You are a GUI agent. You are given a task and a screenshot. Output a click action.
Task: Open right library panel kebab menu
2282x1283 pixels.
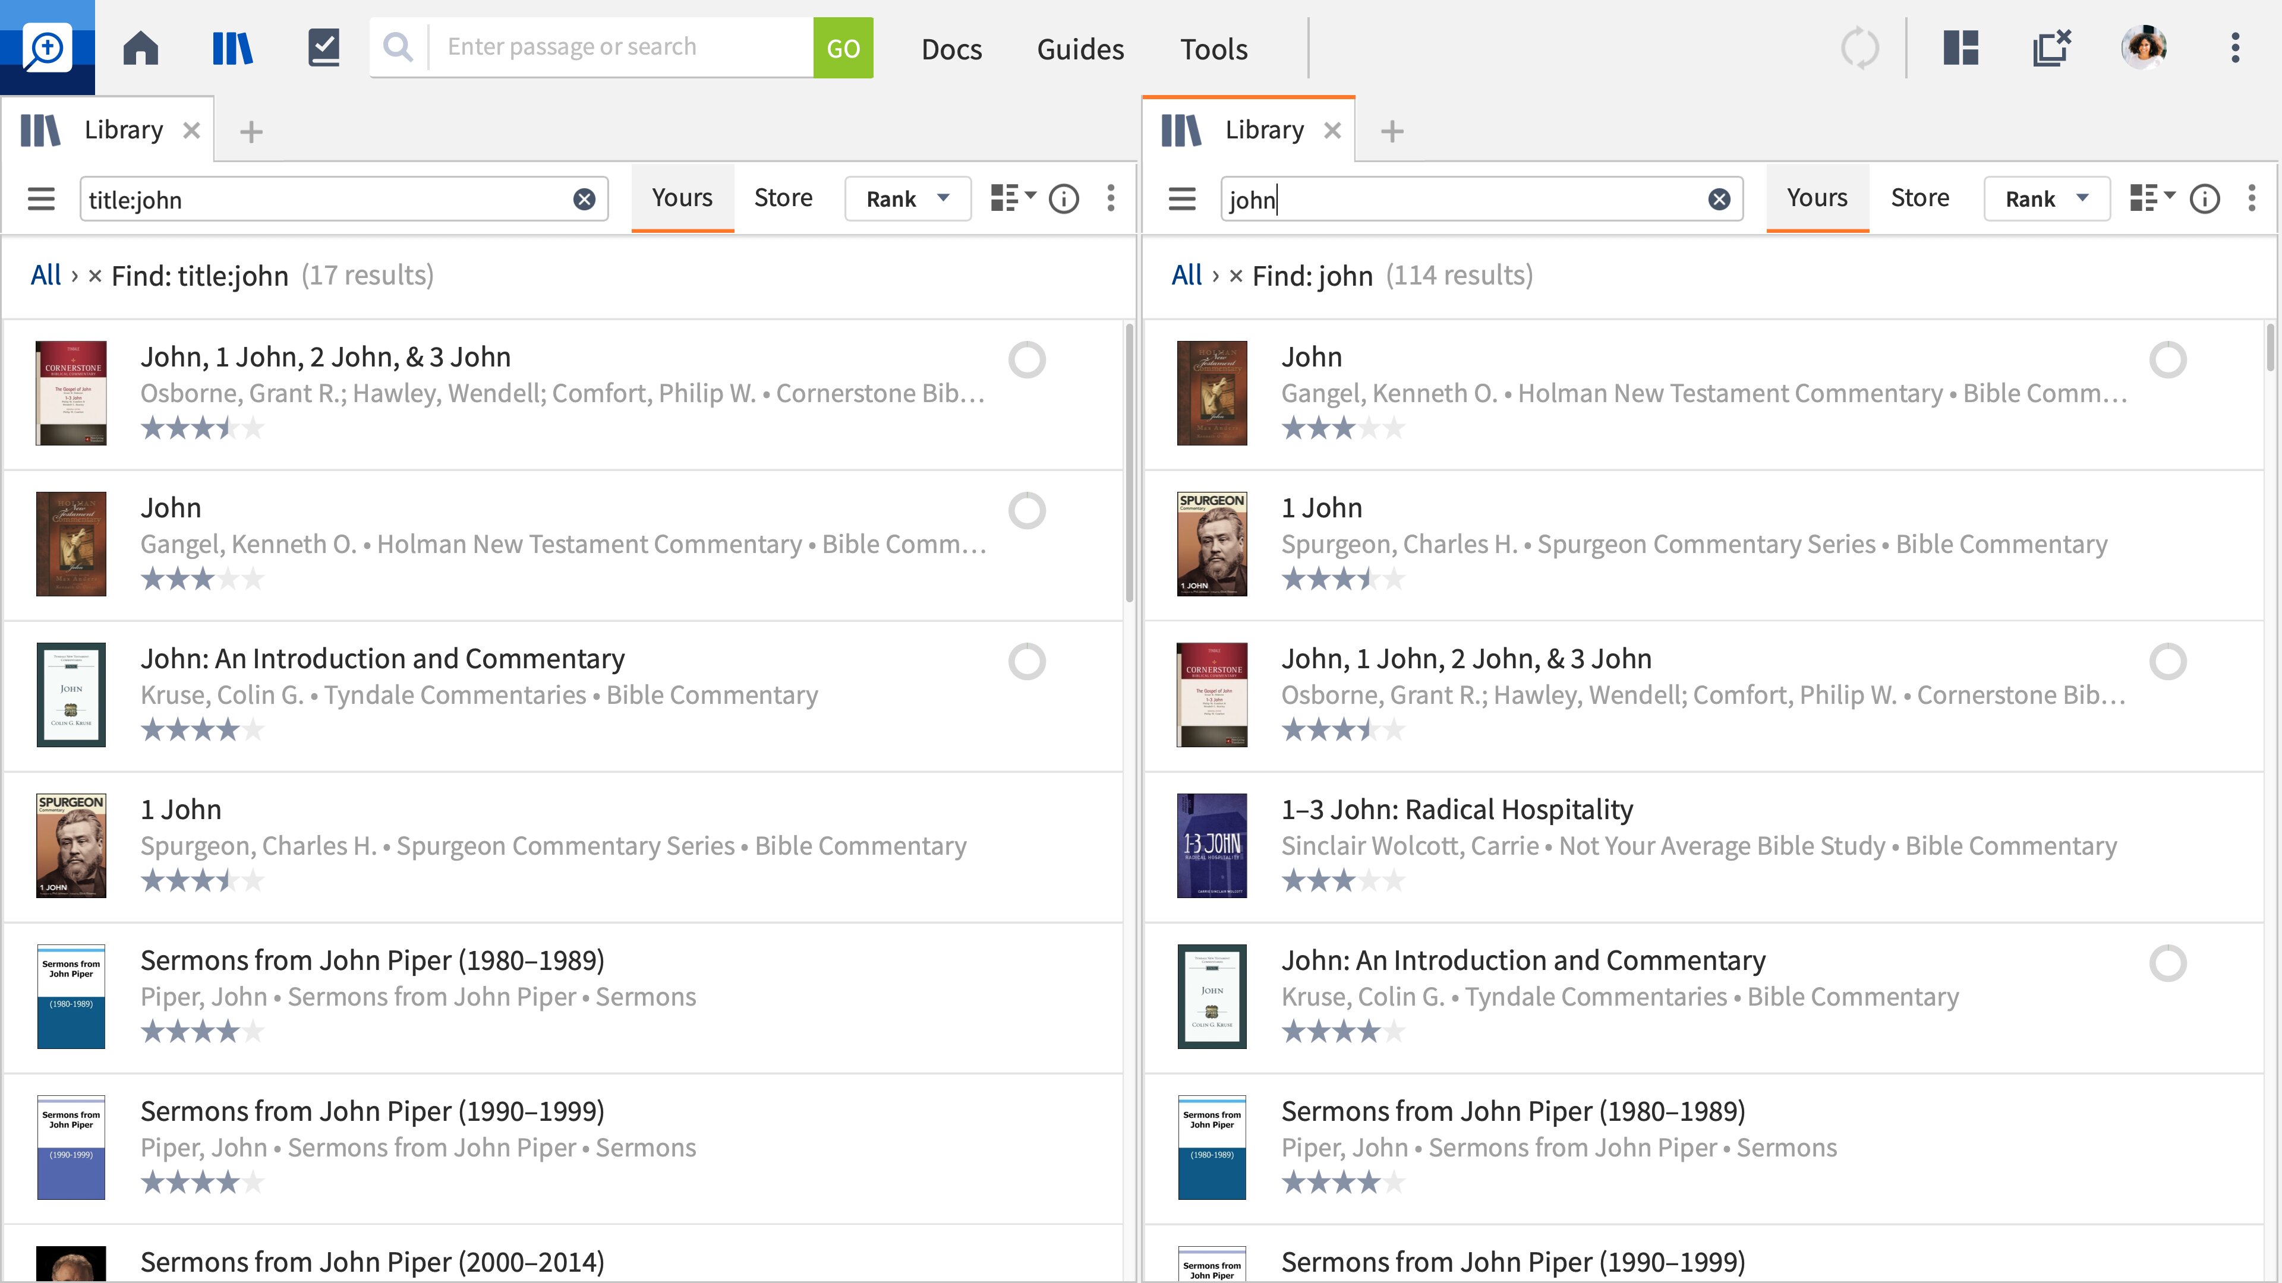point(2251,198)
